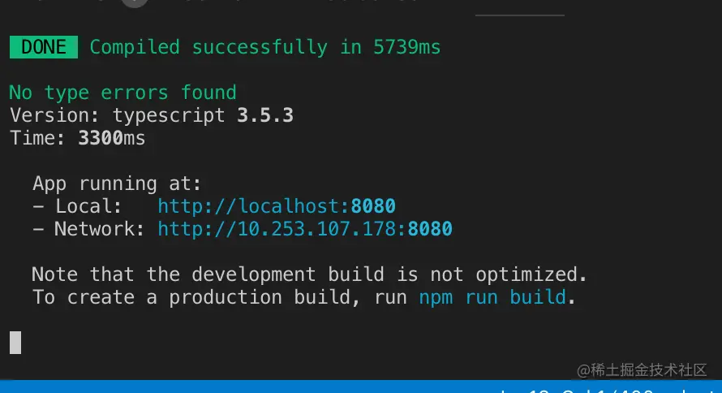Open the http://localhost:8080 link
Screen dimensions: 722x393
276,206
